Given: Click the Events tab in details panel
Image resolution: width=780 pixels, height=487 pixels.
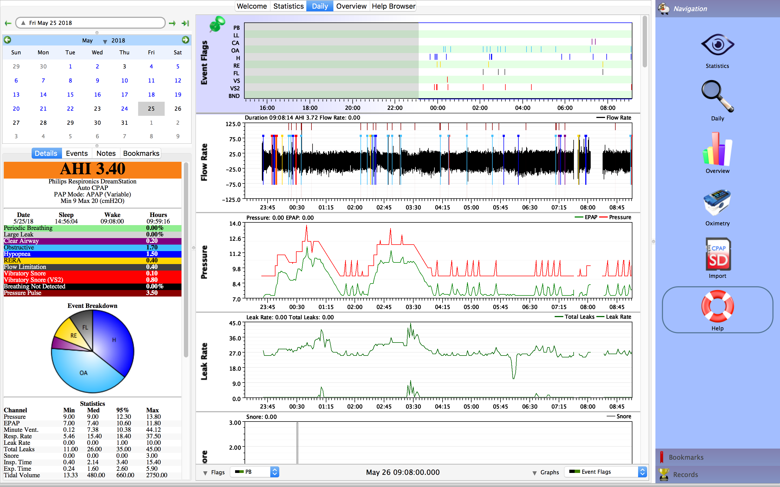Looking at the screenshot, I should pyautogui.click(x=76, y=153).
